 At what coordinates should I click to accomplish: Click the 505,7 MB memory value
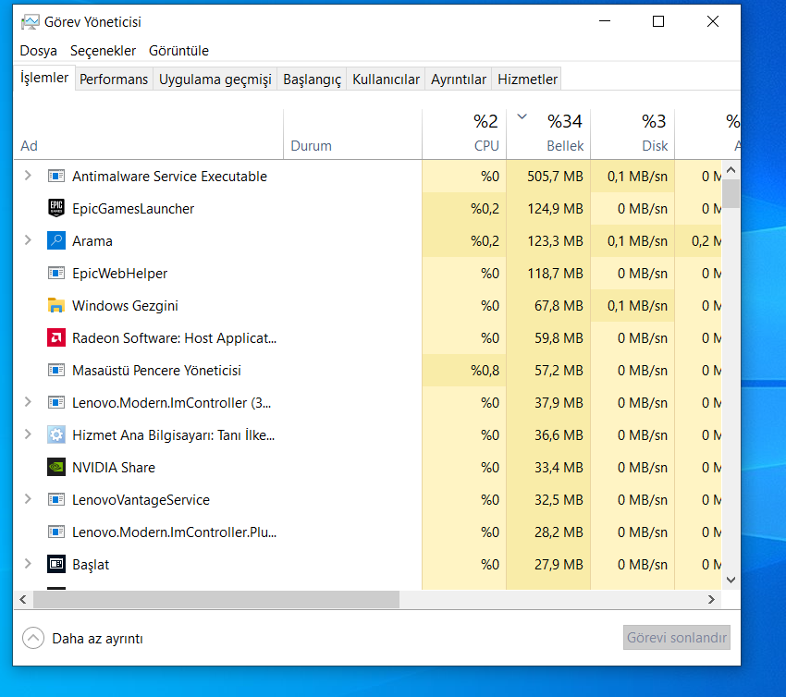pyautogui.click(x=555, y=177)
